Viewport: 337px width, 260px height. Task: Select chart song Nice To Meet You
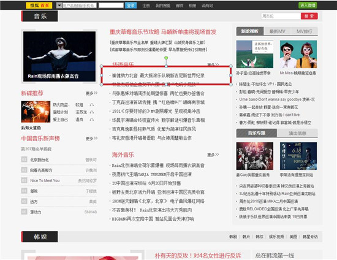(45, 181)
